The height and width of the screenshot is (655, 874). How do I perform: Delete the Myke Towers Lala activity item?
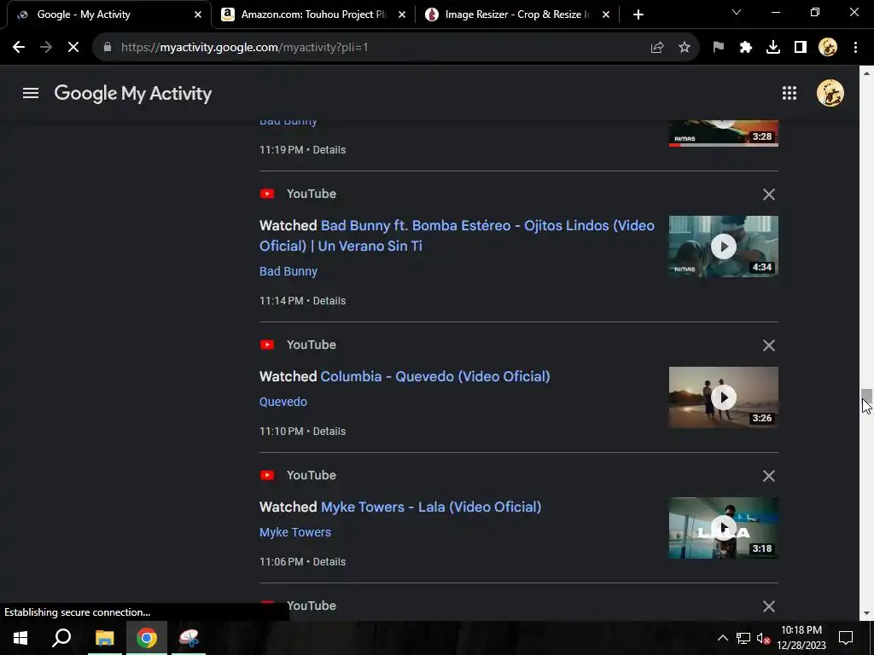(769, 476)
